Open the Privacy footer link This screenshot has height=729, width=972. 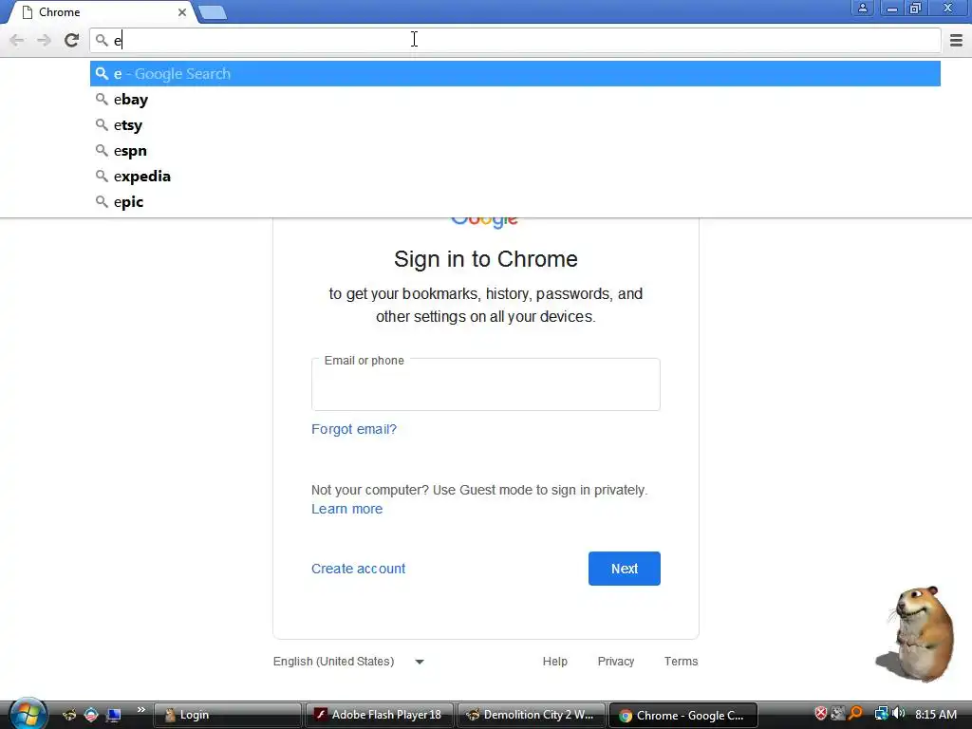(615, 662)
